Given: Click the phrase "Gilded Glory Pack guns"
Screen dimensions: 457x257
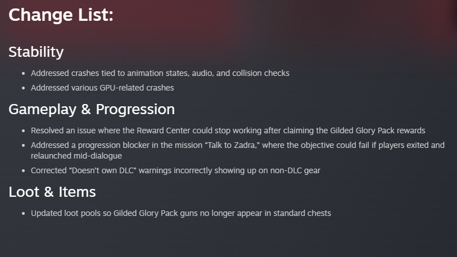Looking at the screenshot, I should [159, 213].
